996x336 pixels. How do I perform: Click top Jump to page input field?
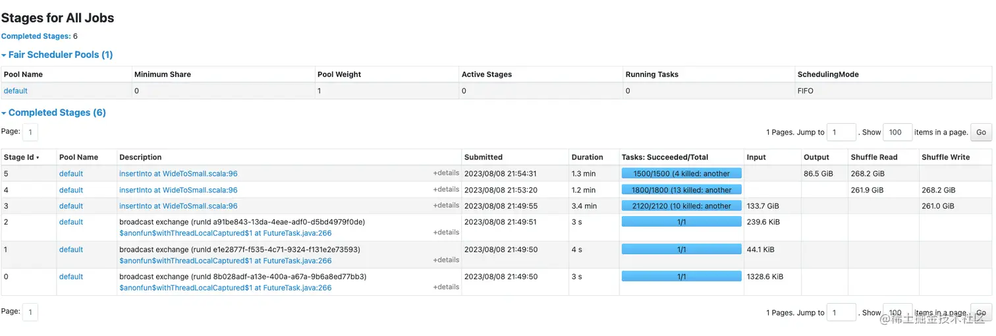tap(841, 132)
